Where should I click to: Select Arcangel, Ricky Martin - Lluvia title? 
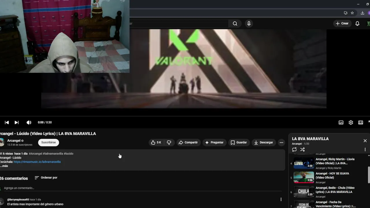pyautogui.click(x=335, y=161)
